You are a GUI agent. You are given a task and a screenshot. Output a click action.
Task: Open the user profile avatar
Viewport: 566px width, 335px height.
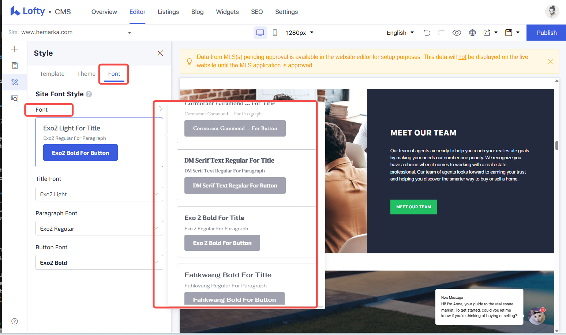552,11
